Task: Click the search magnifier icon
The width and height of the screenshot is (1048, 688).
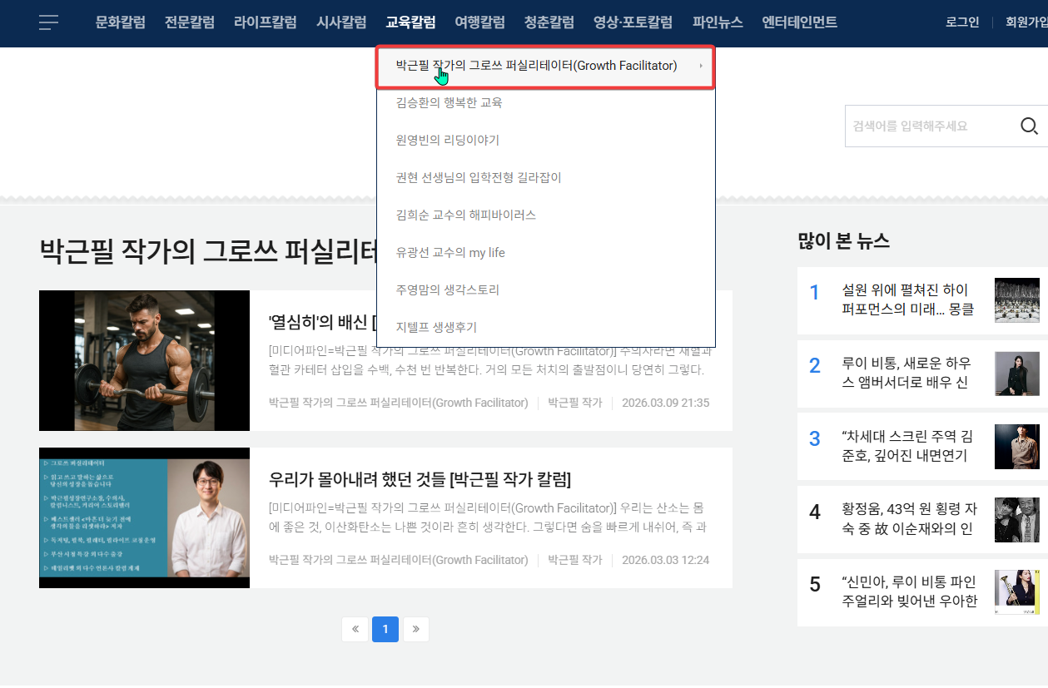Action: 1029,126
